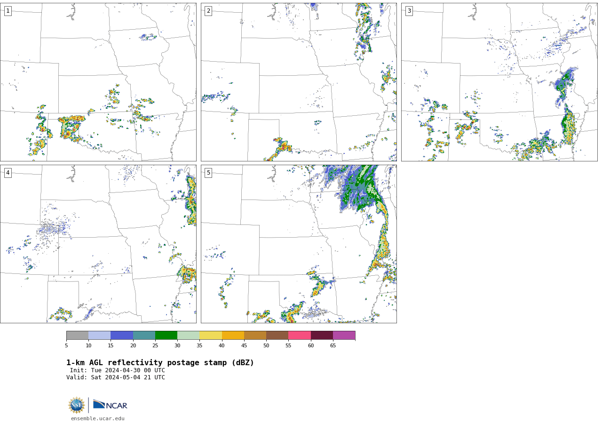Select the light blue 10-15 dBZ swatch
The image size is (602, 424).
(x=99, y=335)
